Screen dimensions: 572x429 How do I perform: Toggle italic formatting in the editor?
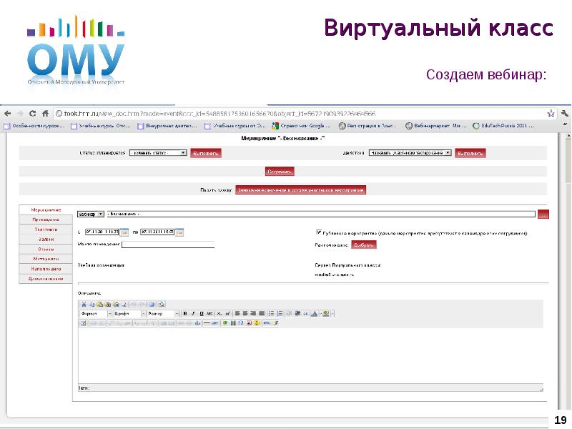pos(193,315)
